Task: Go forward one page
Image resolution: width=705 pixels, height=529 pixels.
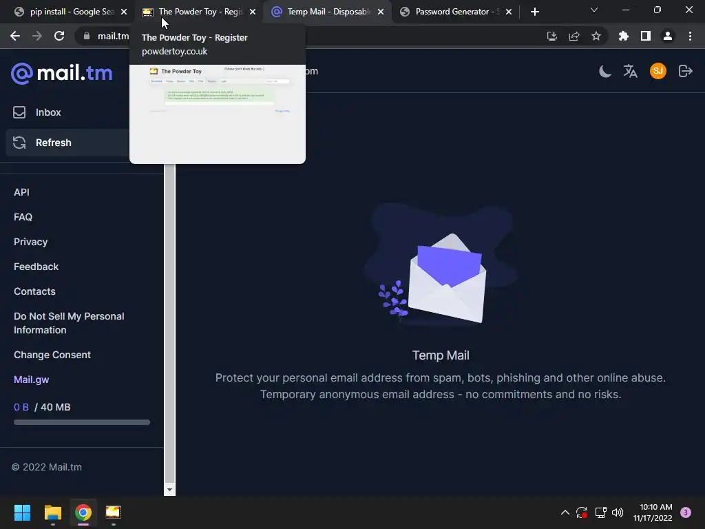Action: [x=37, y=36]
